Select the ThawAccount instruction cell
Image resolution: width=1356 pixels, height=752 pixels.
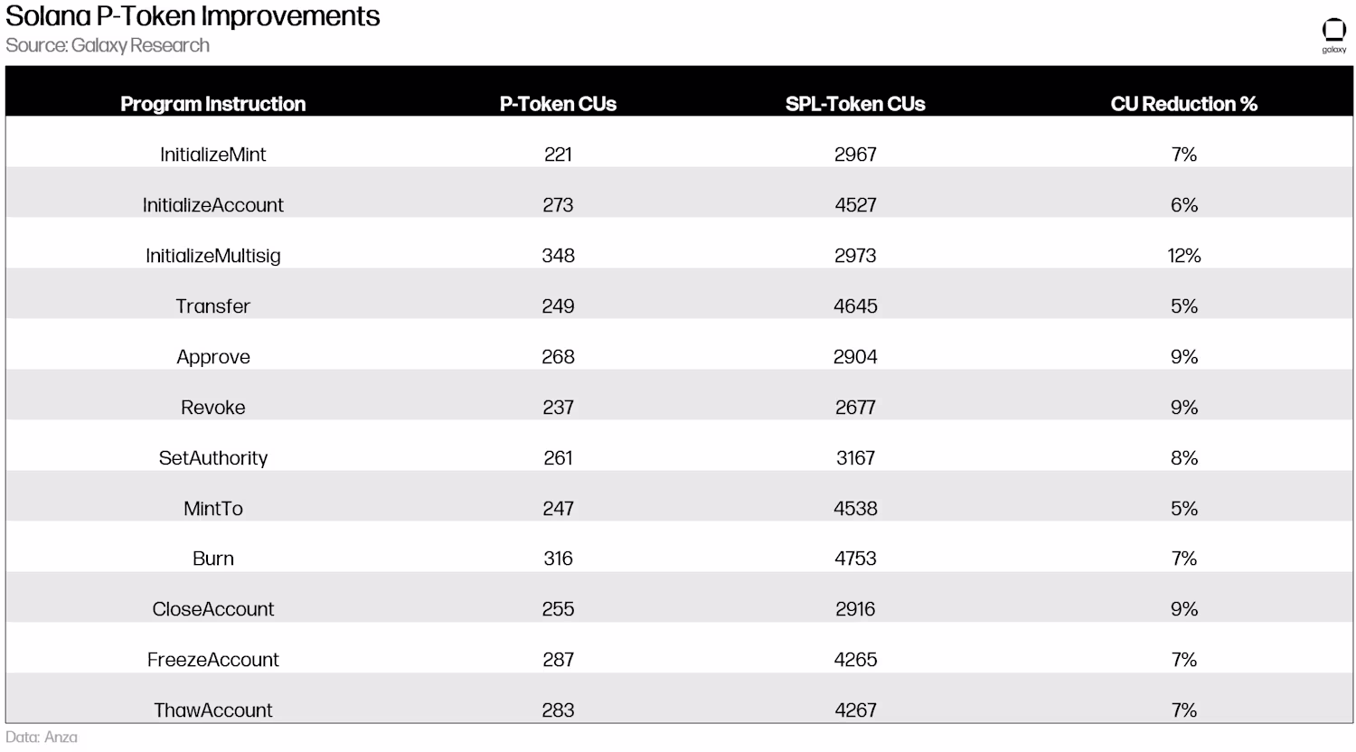click(x=212, y=710)
